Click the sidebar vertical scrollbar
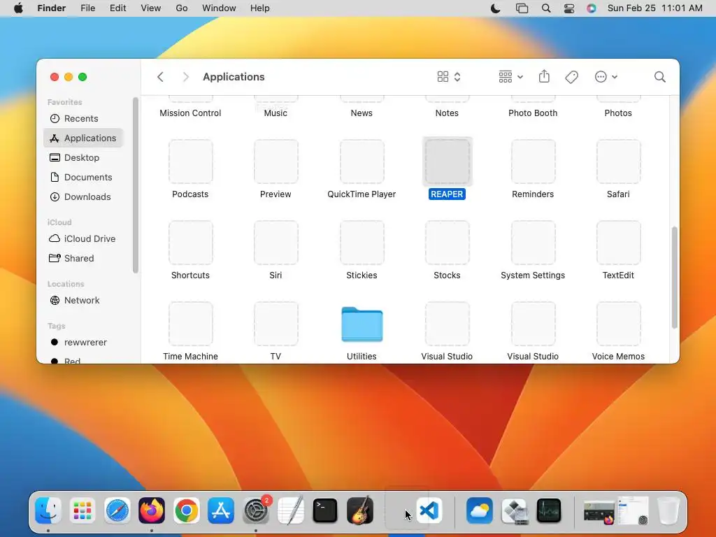Screen dimensions: 716x537 click(136, 185)
